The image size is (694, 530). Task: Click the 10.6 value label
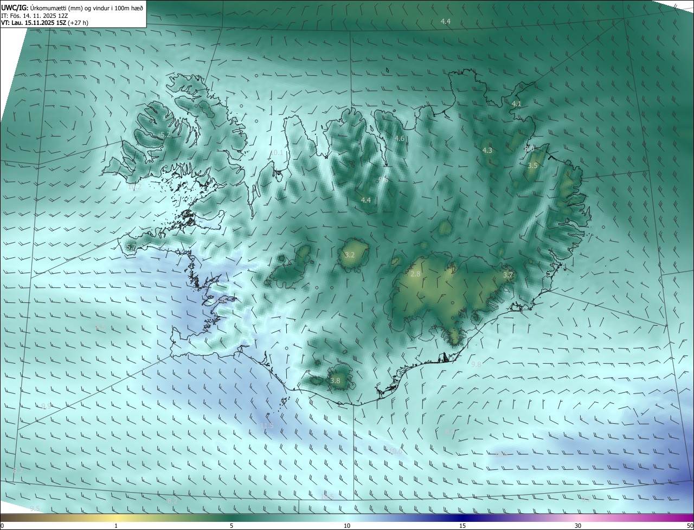point(396,451)
